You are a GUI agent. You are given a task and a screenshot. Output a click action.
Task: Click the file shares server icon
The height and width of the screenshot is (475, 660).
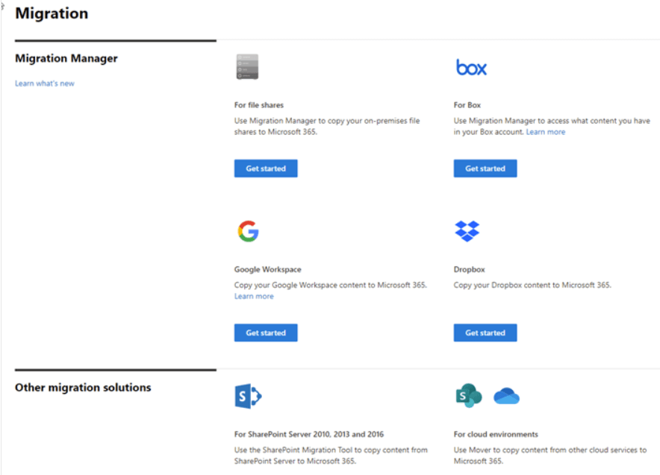coord(247,66)
